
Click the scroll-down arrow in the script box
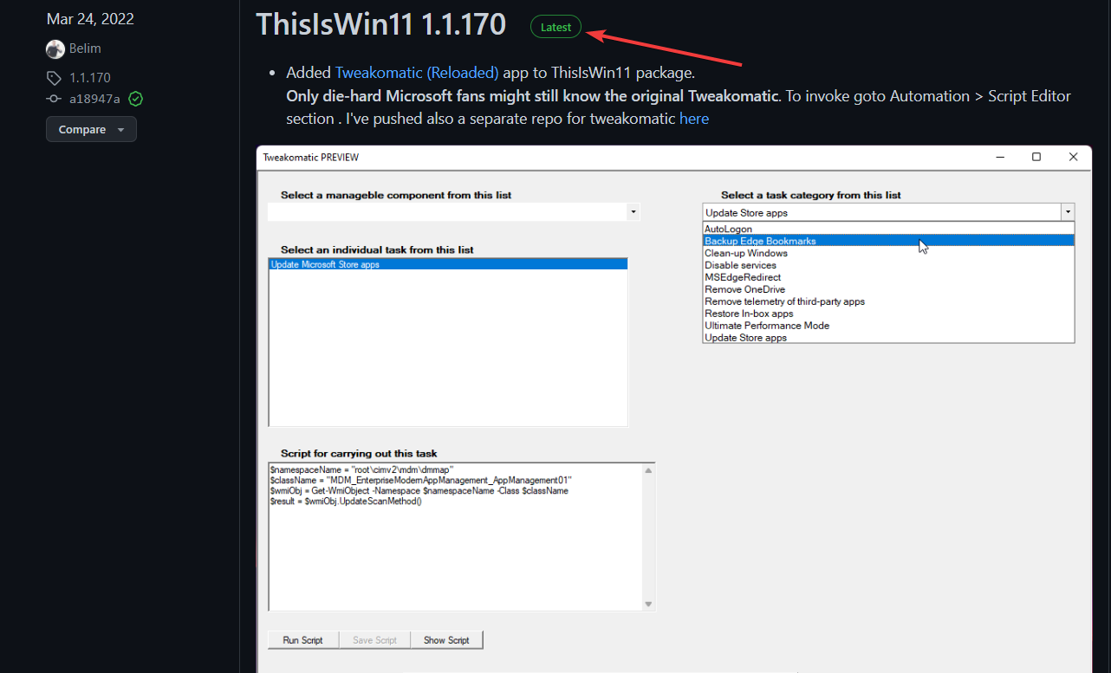pos(647,601)
